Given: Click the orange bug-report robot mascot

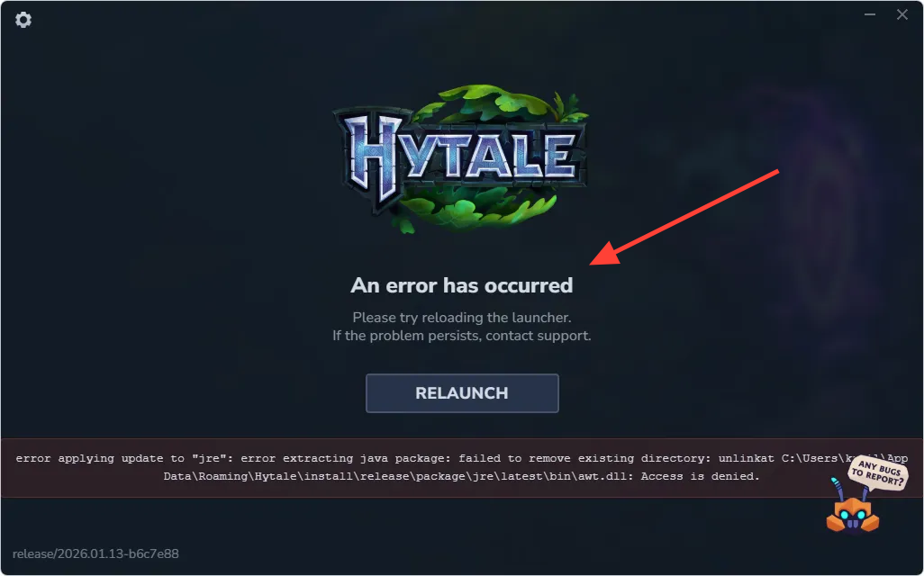Looking at the screenshot, I should [x=852, y=510].
